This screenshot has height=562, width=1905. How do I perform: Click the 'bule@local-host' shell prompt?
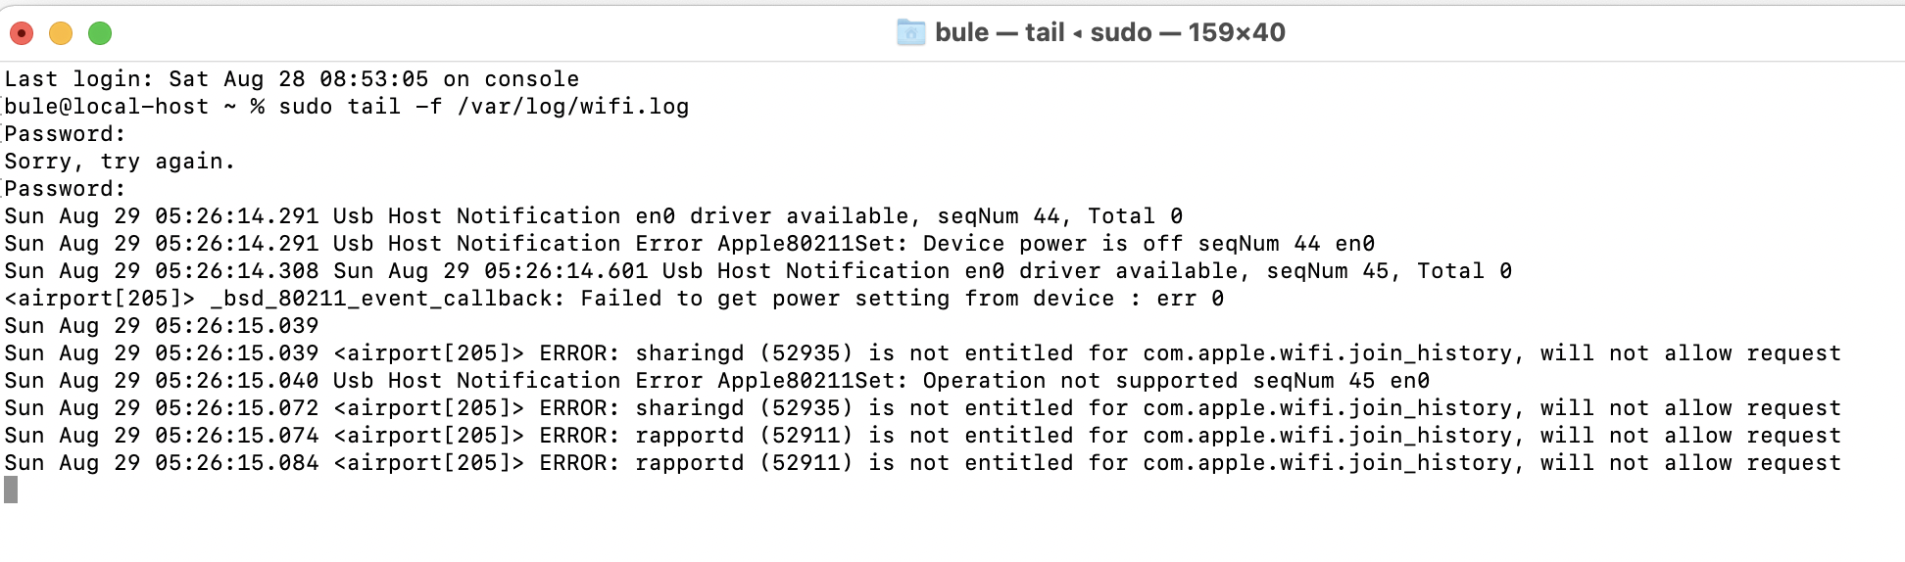(106, 106)
